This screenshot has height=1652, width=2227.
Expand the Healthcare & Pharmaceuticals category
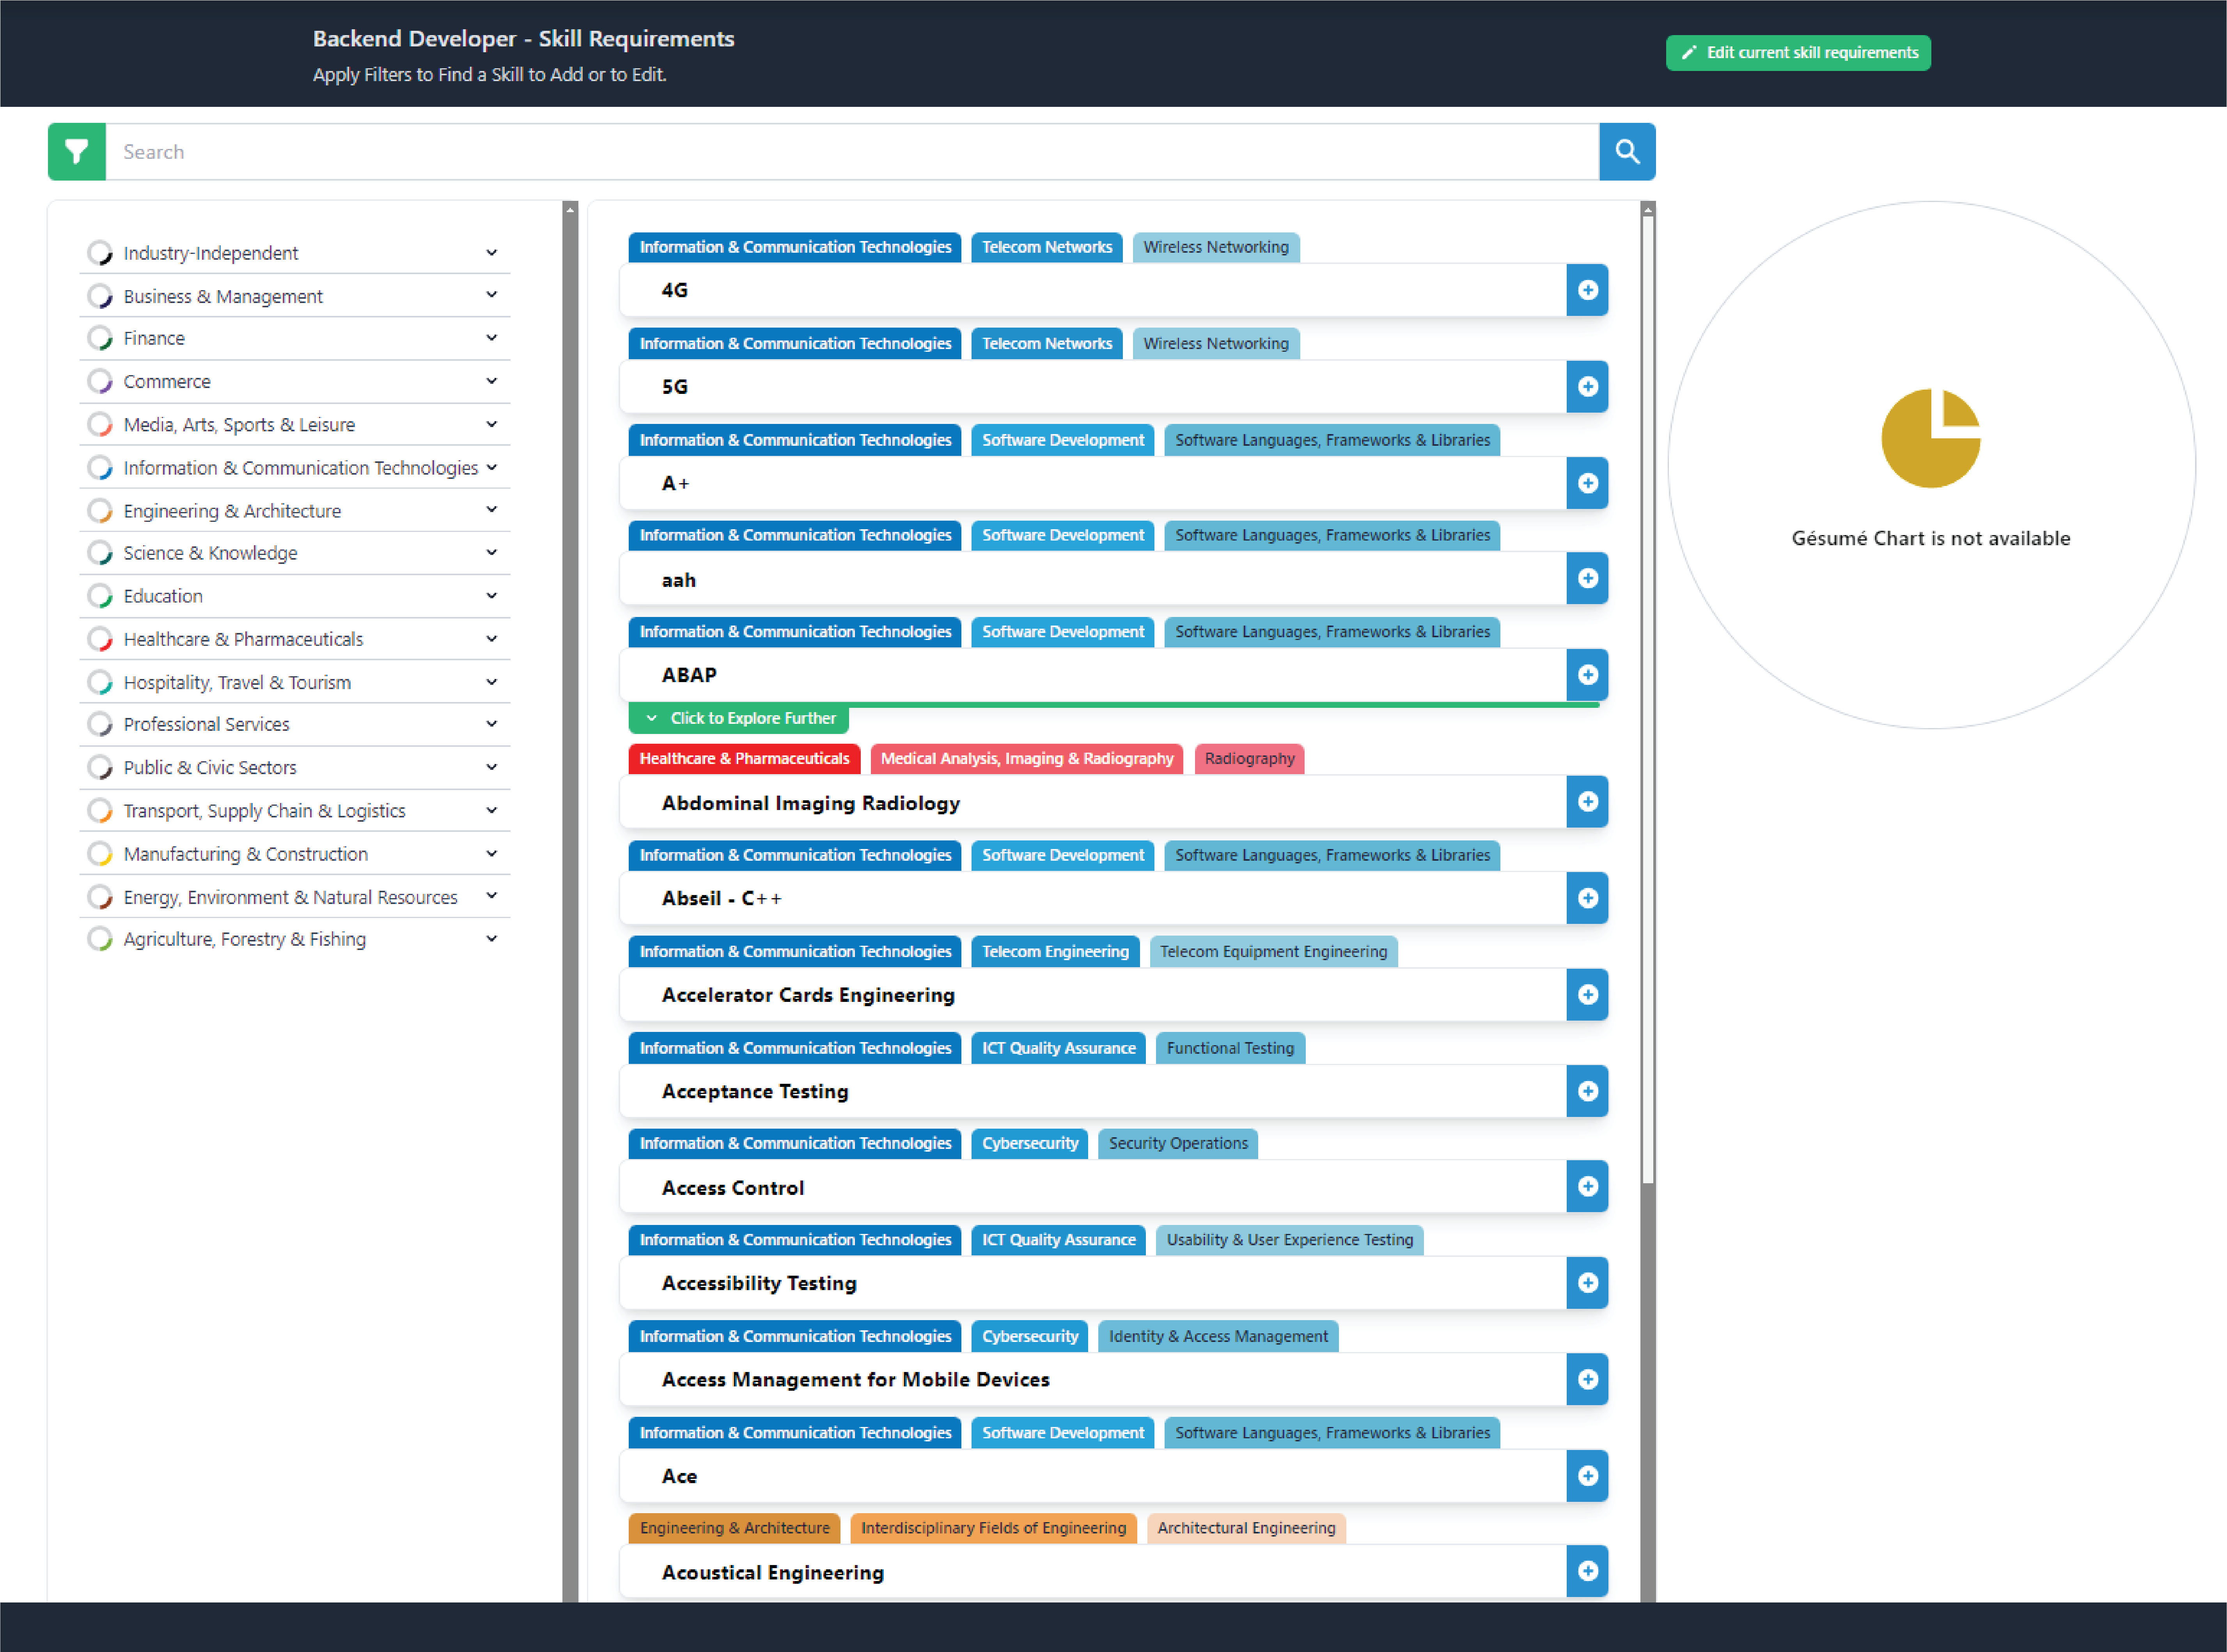coord(491,638)
